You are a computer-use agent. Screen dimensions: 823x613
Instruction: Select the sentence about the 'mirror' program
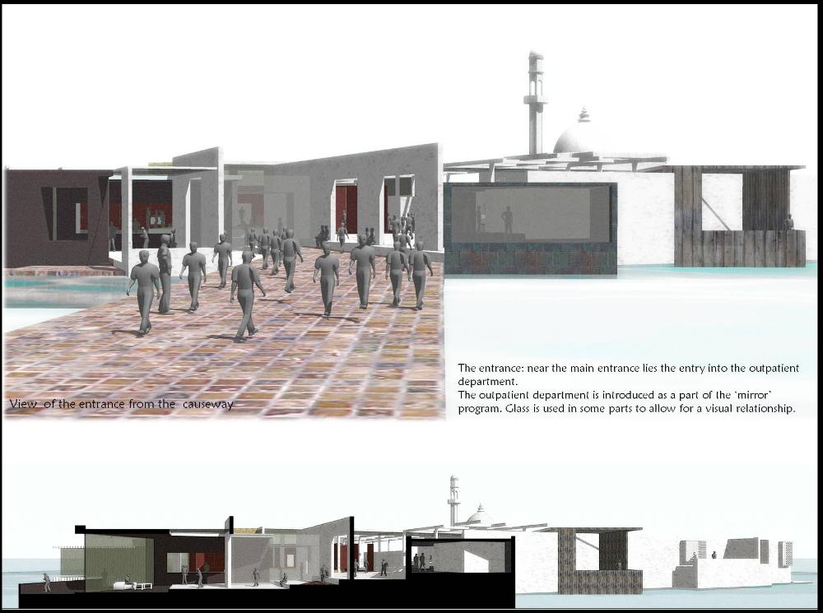pyautogui.click(x=625, y=402)
